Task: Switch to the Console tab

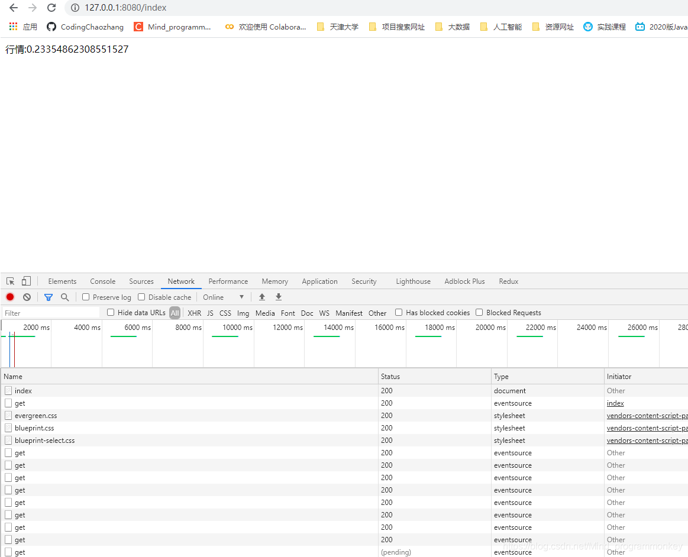Action: tap(103, 281)
